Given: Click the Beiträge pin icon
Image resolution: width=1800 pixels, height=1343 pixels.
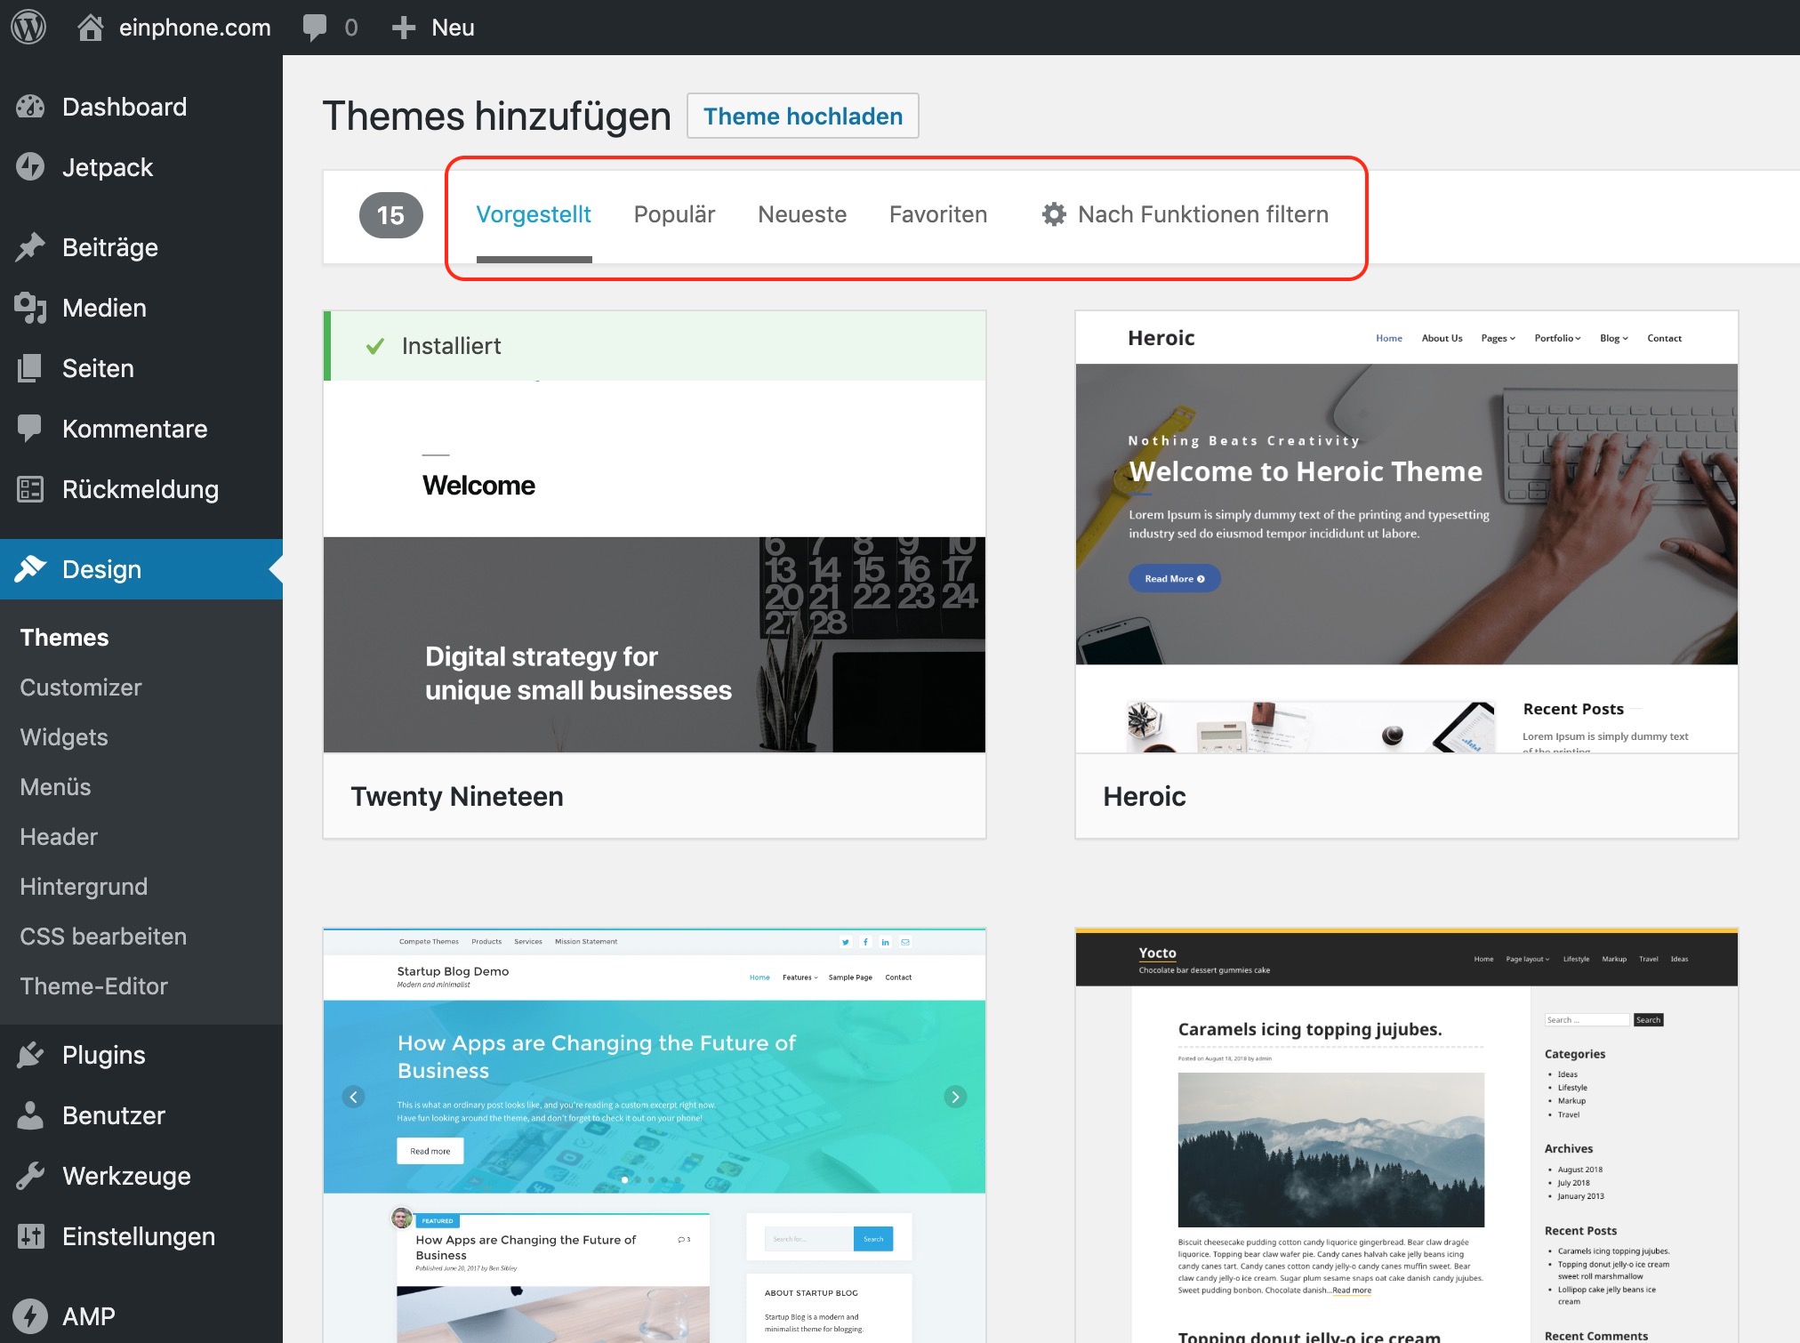Looking at the screenshot, I should pos(30,247).
